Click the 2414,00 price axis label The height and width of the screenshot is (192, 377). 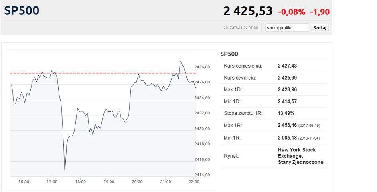point(202,175)
